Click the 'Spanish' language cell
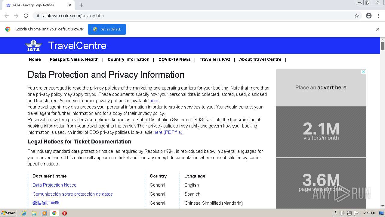This screenshot has height=217, width=385. 192,194
